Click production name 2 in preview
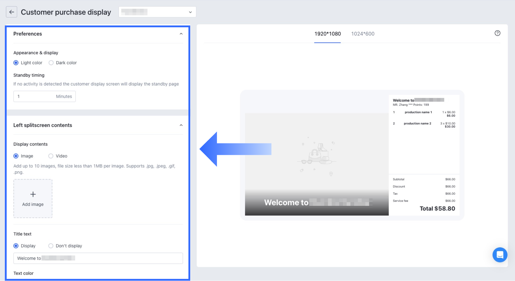The height and width of the screenshot is (281, 515). pyautogui.click(x=417, y=123)
